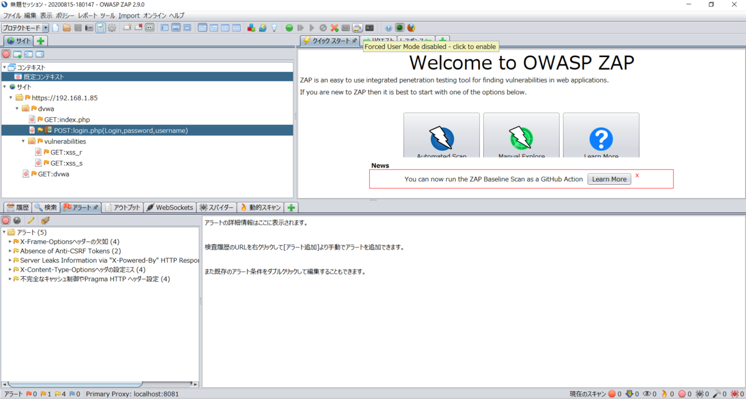Image resolution: width=746 pixels, height=399 pixels.
Task: Open the ポリシー menu
Action: click(x=65, y=15)
